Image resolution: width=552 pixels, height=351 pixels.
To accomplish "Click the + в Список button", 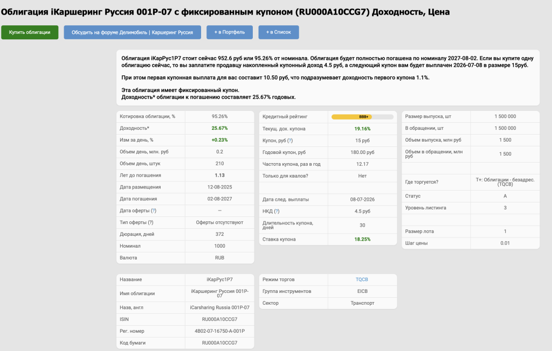I will pyautogui.click(x=279, y=32).
